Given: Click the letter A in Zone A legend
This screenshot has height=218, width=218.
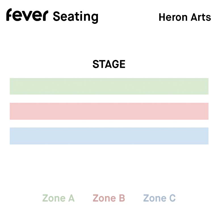Looking at the screenshot, I should pos(71,198).
